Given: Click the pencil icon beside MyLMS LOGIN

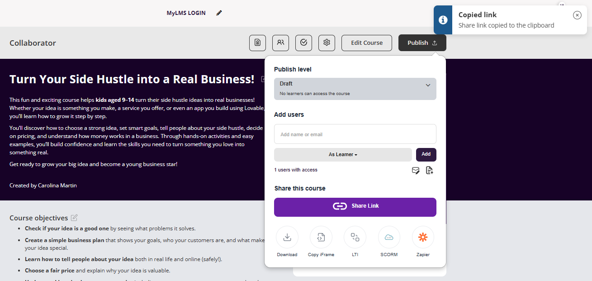Looking at the screenshot, I should pyautogui.click(x=219, y=13).
